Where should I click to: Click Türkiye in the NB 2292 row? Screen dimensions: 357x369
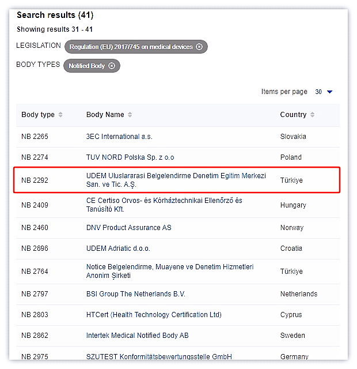[x=291, y=180]
